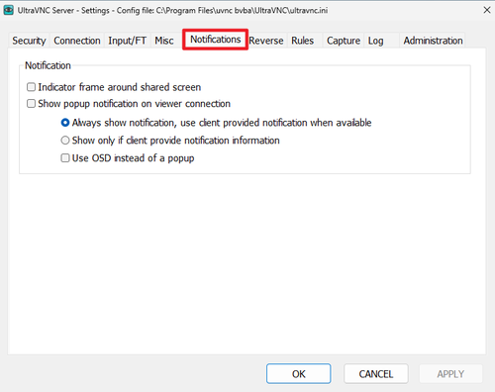The width and height of the screenshot is (495, 392).
Task: Switch to the Connection tab
Action: (x=77, y=41)
